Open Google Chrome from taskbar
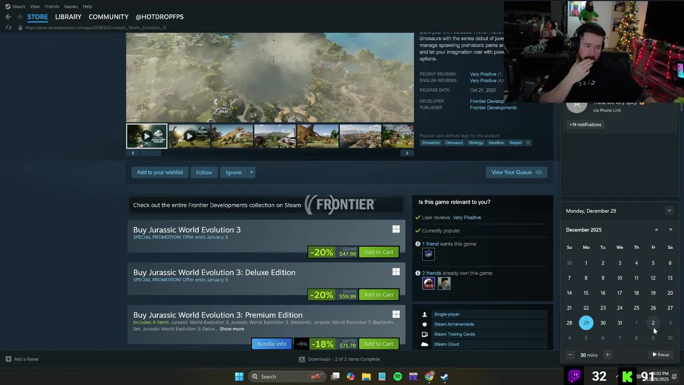Image resolution: width=684 pixels, height=385 pixels. (429, 376)
